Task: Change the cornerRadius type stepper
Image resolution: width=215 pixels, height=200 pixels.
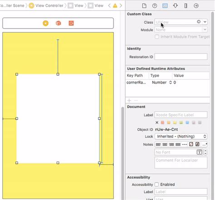Action: click(x=171, y=82)
